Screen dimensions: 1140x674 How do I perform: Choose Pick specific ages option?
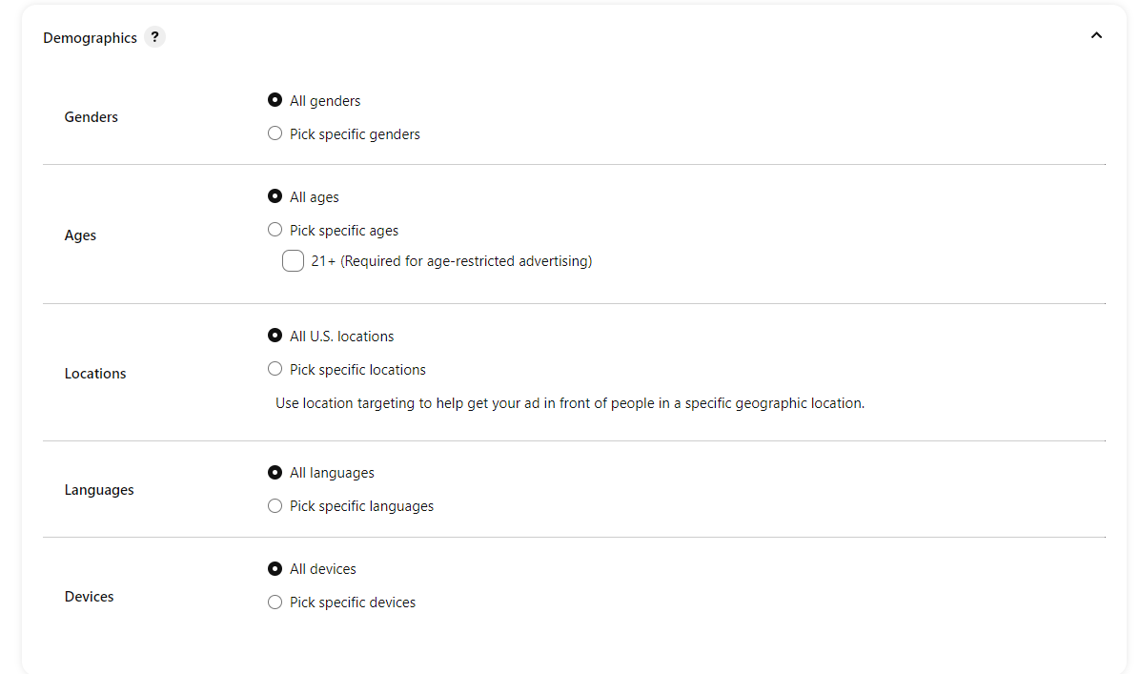[x=275, y=230]
